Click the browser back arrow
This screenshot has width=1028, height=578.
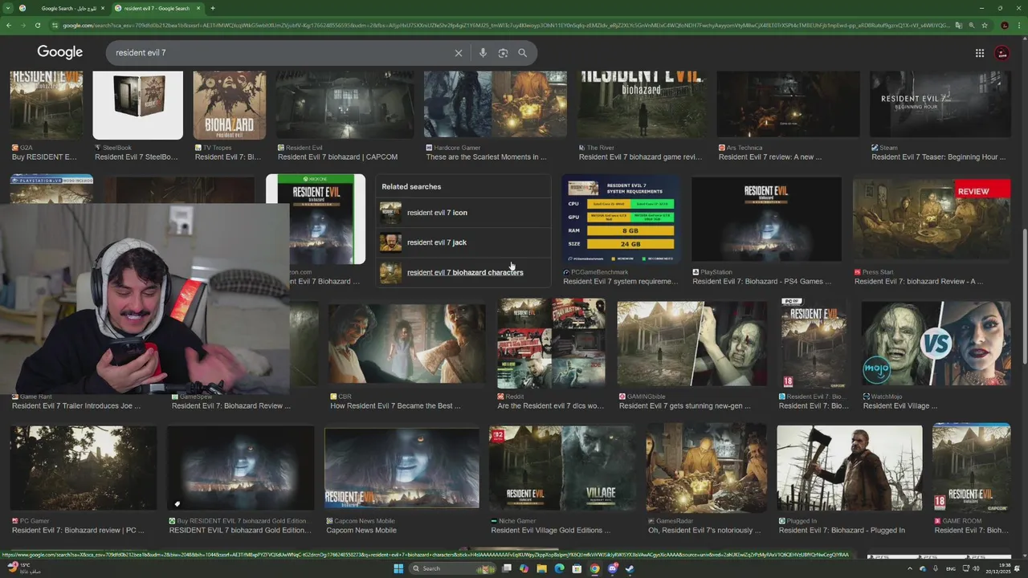[9, 26]
